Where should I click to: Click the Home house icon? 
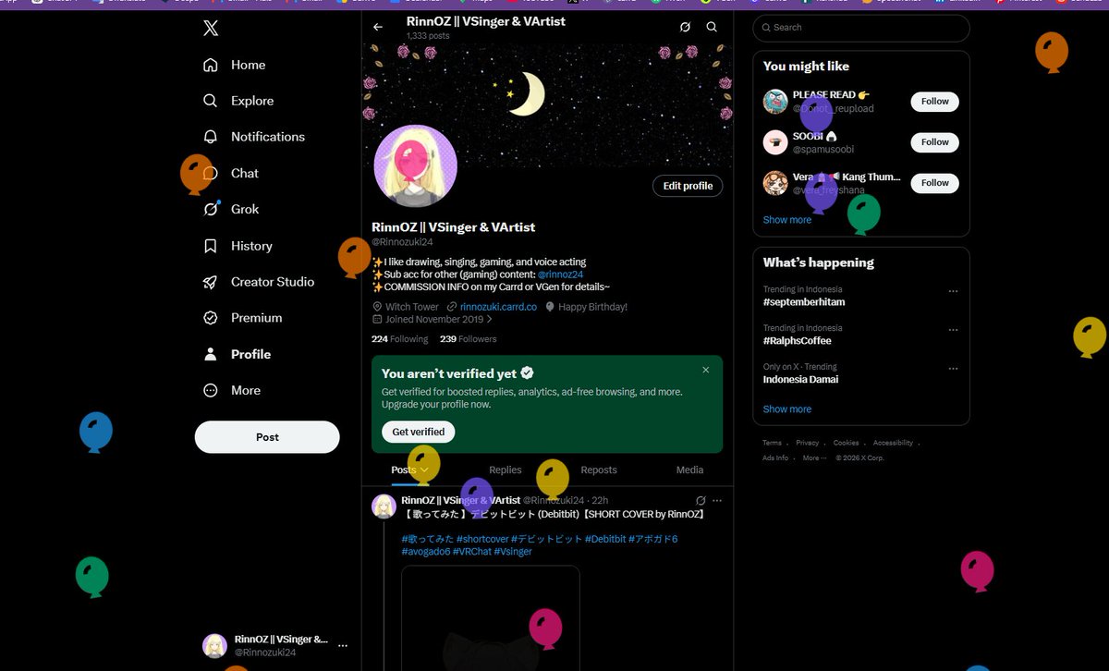211,65
